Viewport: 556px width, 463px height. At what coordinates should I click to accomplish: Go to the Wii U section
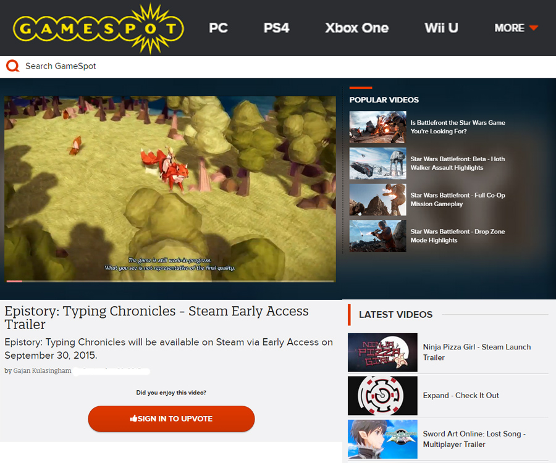pos(441,28)
